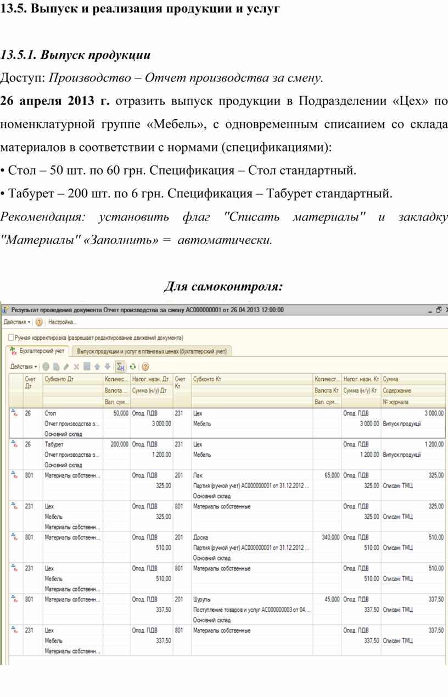This screenshot has height=697, width=448.
Task: Click the Субконто Кт column header
Action: click(252, 379)
